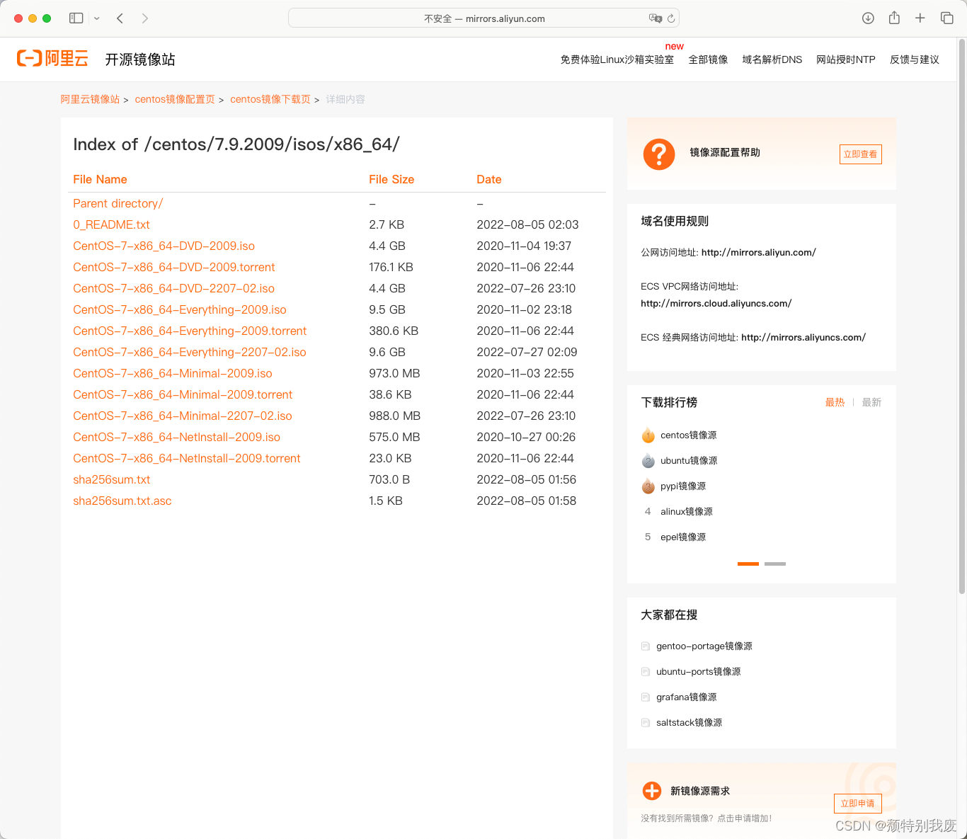Screen dimensions: 967x839
Task: Download CentOS-7-x86_64-NetInstall-2009.torrent
Action: pyautogui.click(x=187, y=458)
